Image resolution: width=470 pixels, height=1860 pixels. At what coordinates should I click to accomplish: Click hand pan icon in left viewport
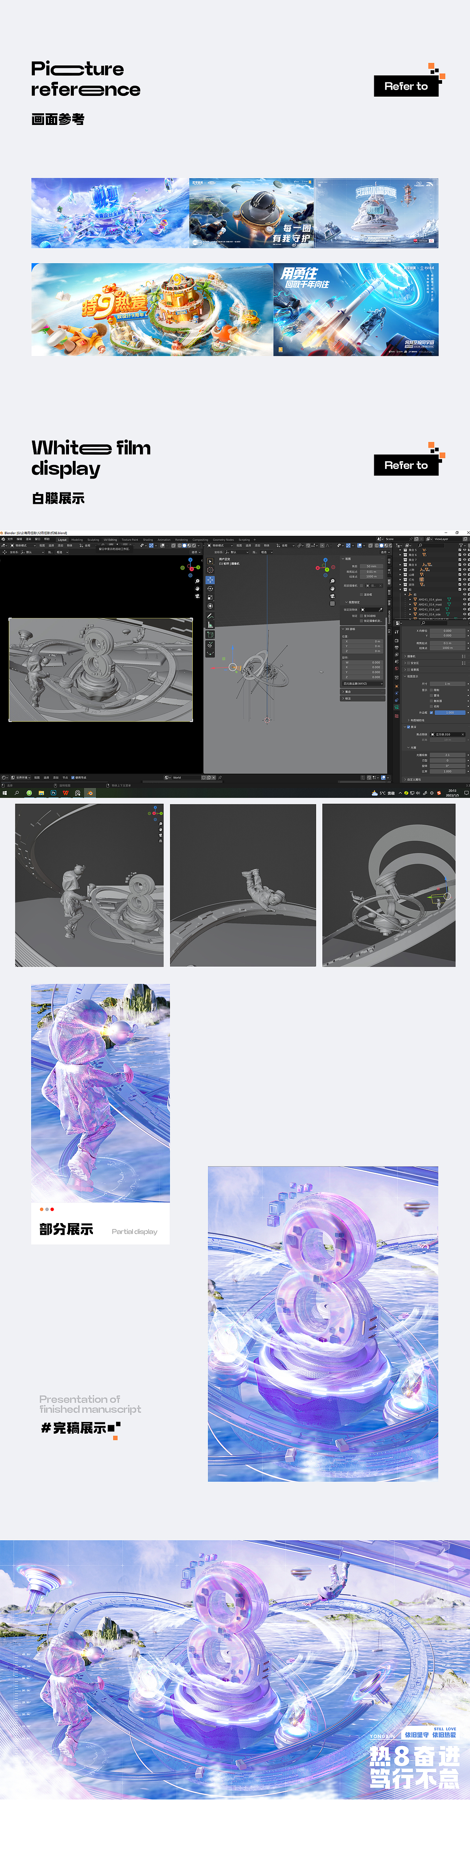[x=198, y=588]
